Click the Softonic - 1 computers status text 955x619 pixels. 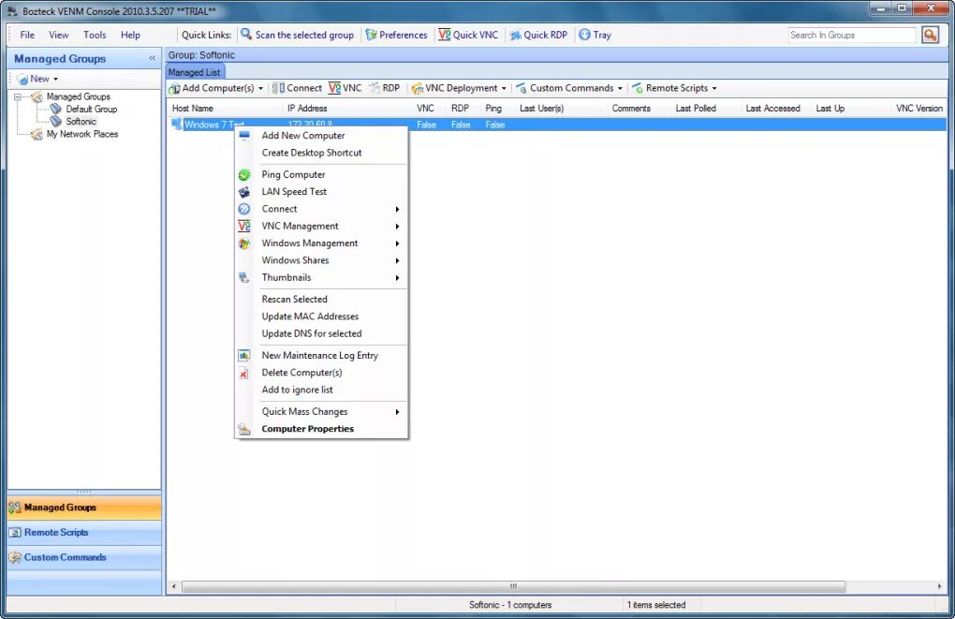(510, 605)
